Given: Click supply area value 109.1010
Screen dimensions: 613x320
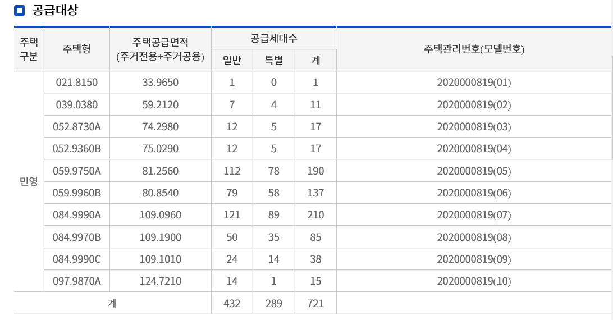Looking at the screenshot, I should [x=161, y=259].
